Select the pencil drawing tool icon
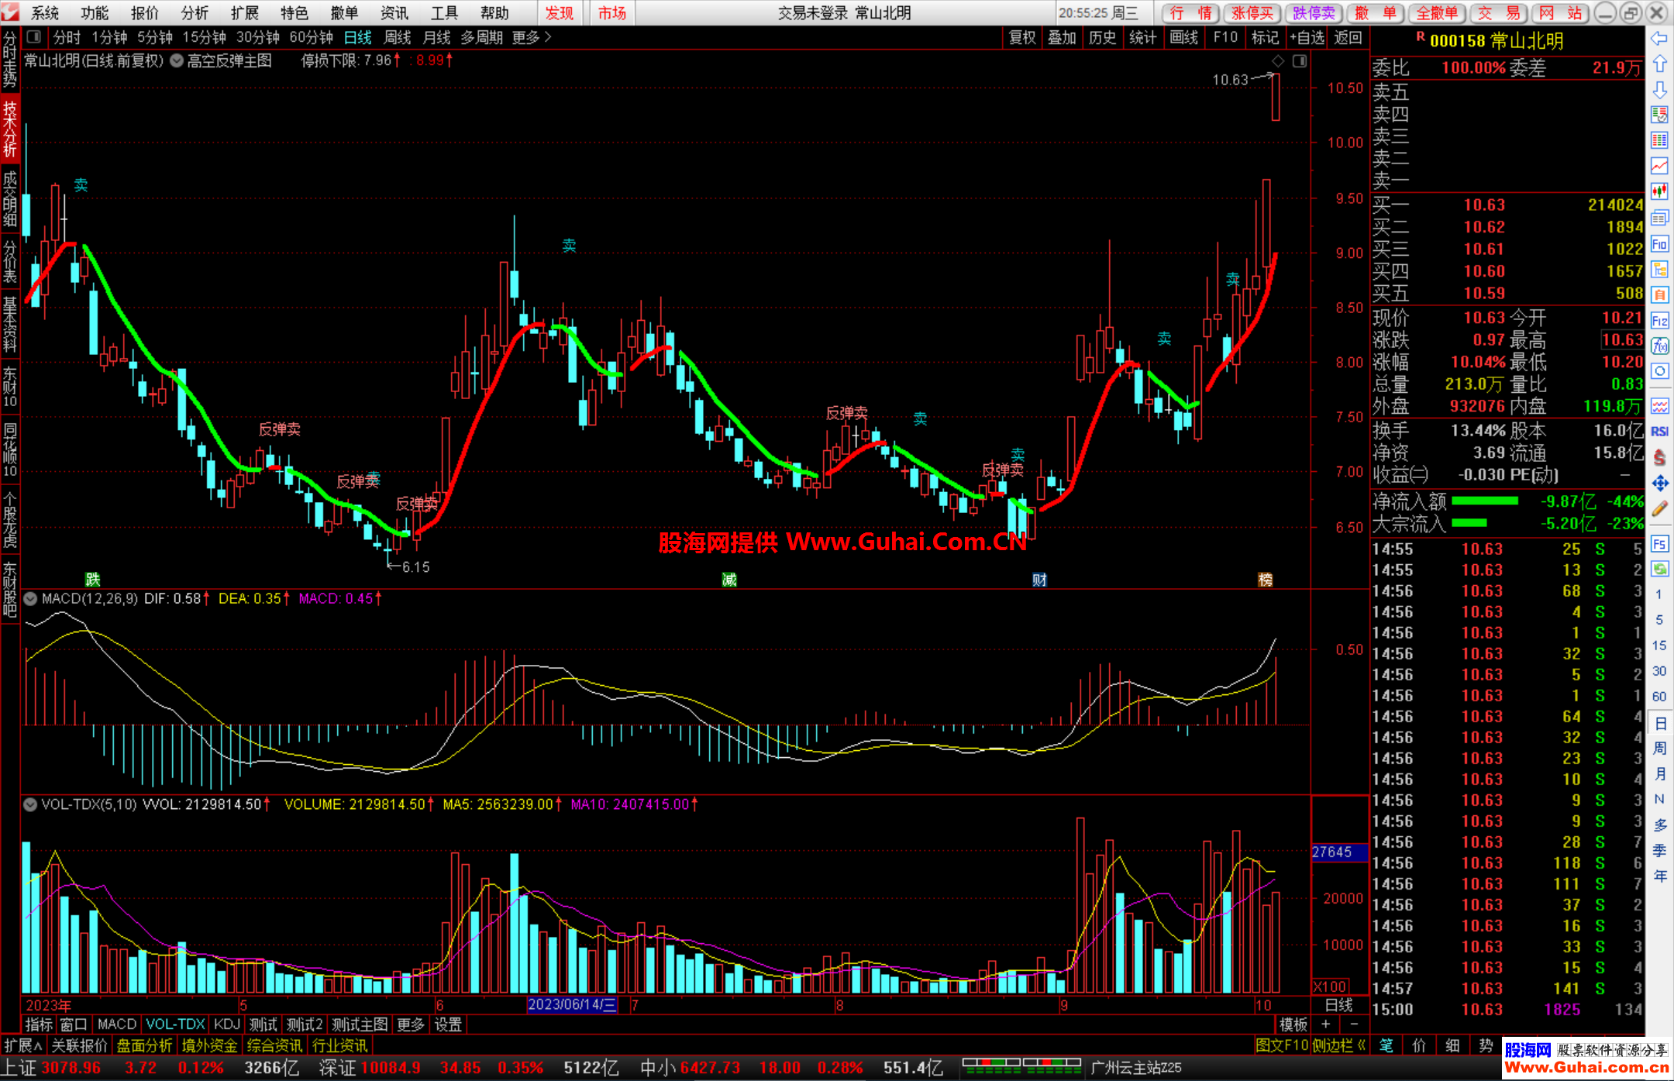The width and height of the screenshot is (1674, 1081). [x=1659, y=509]
